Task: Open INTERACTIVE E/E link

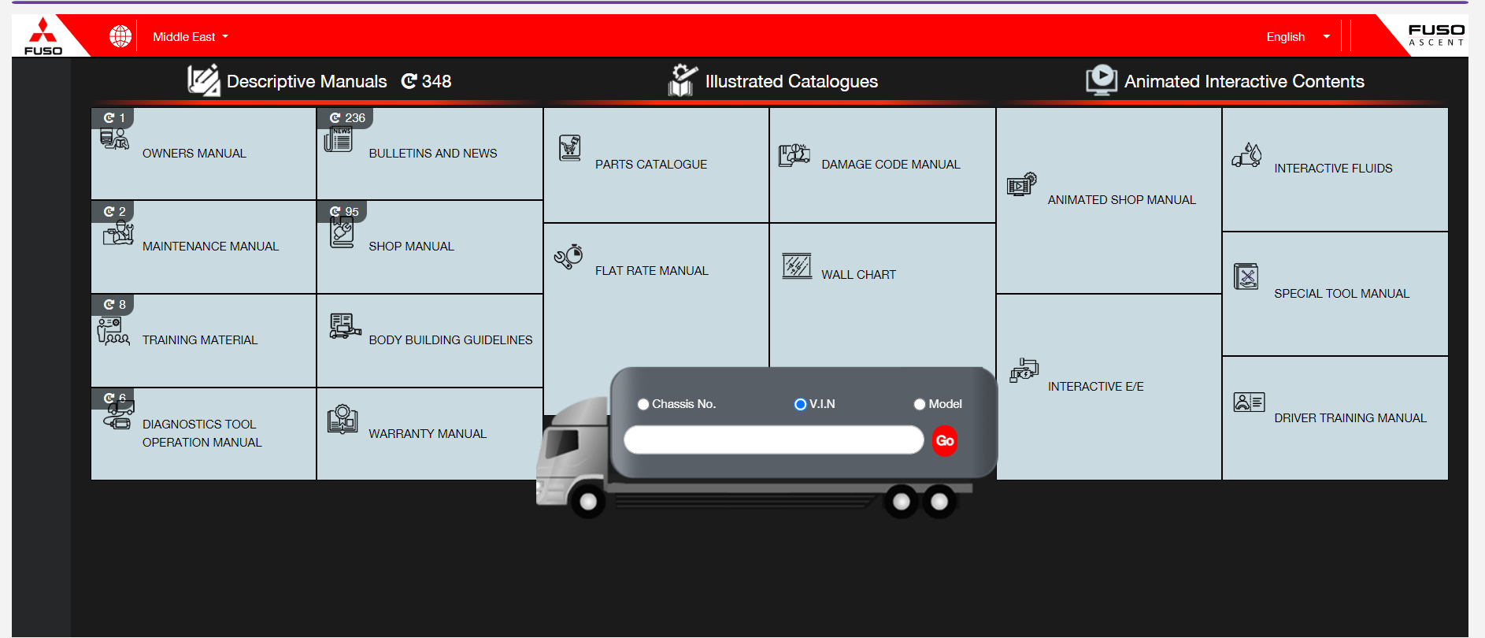Action: [1095, 387]
